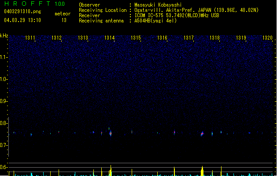Click the 0.8 kHz axis label

coord(4,123)
